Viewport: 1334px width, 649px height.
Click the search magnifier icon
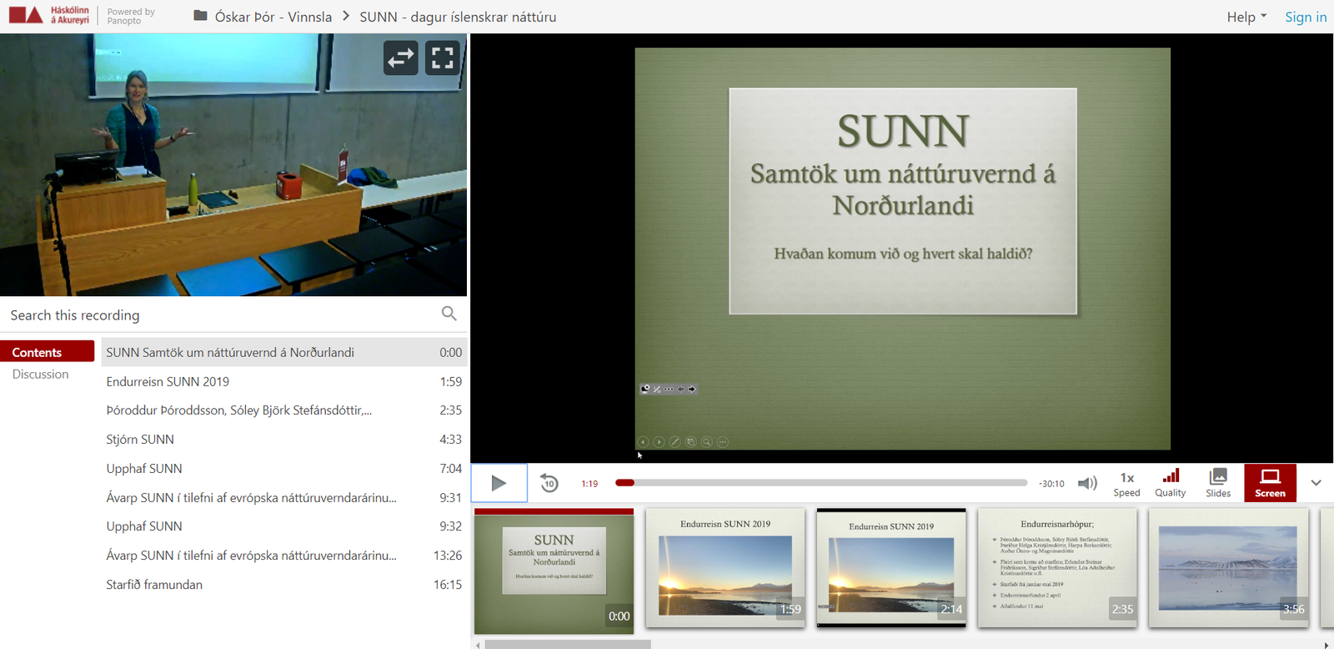coord(449,314)
